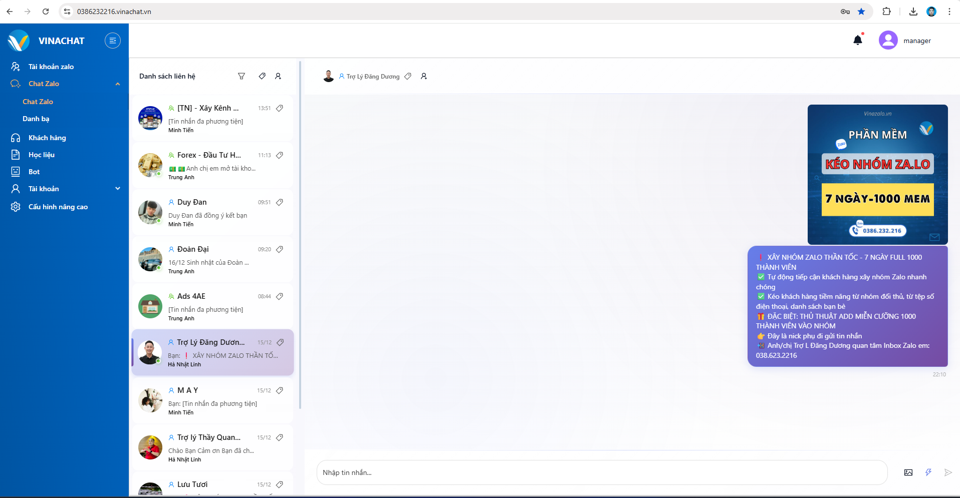This screenshot has width=960, height=498.
Task: Click the sidebar collapse toggle next to VINACHAT
Action: [112, 41]
